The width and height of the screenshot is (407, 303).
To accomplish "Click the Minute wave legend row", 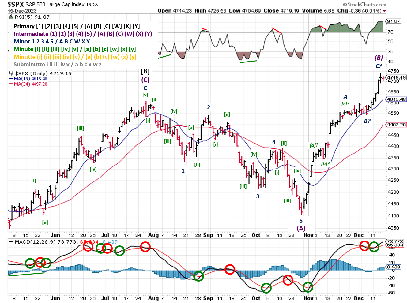I will point(75,49).
